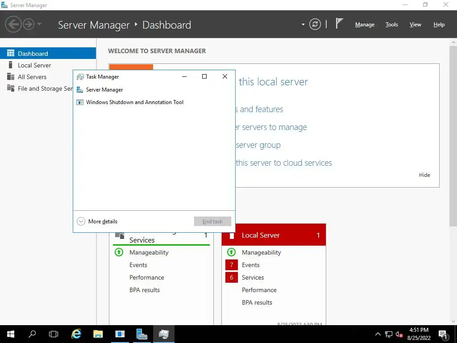Expand the dropdown arrow beside the refresh icon

[303, 25]
